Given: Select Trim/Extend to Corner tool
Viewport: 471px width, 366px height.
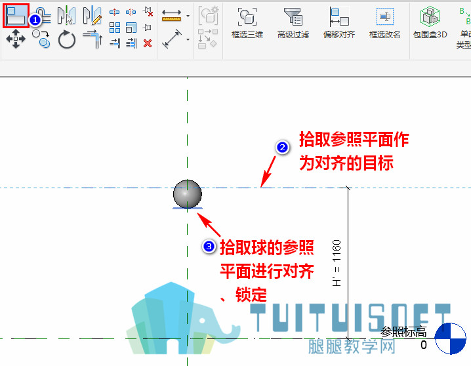Looking at the screenshot, I should click(x=92, y=39).
